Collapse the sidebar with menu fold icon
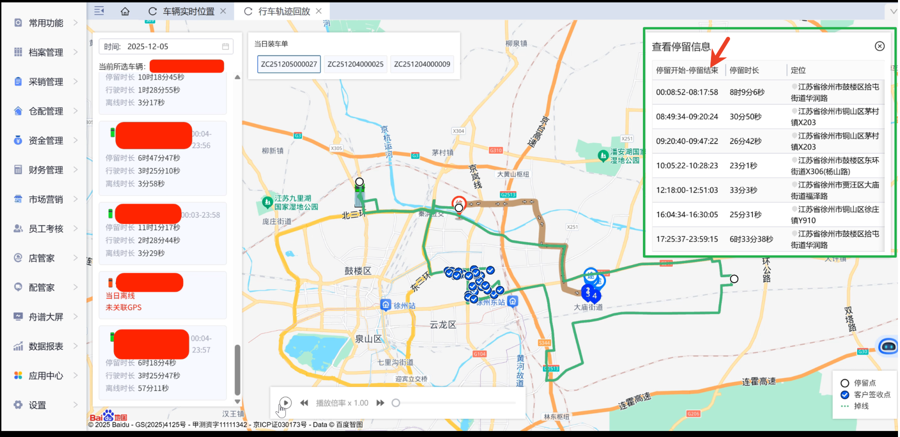This screenshot has width=900, height=437. click(x=99, y=11)
